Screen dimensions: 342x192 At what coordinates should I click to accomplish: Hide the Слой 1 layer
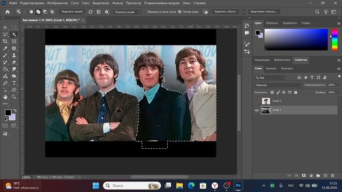point(256,110)
